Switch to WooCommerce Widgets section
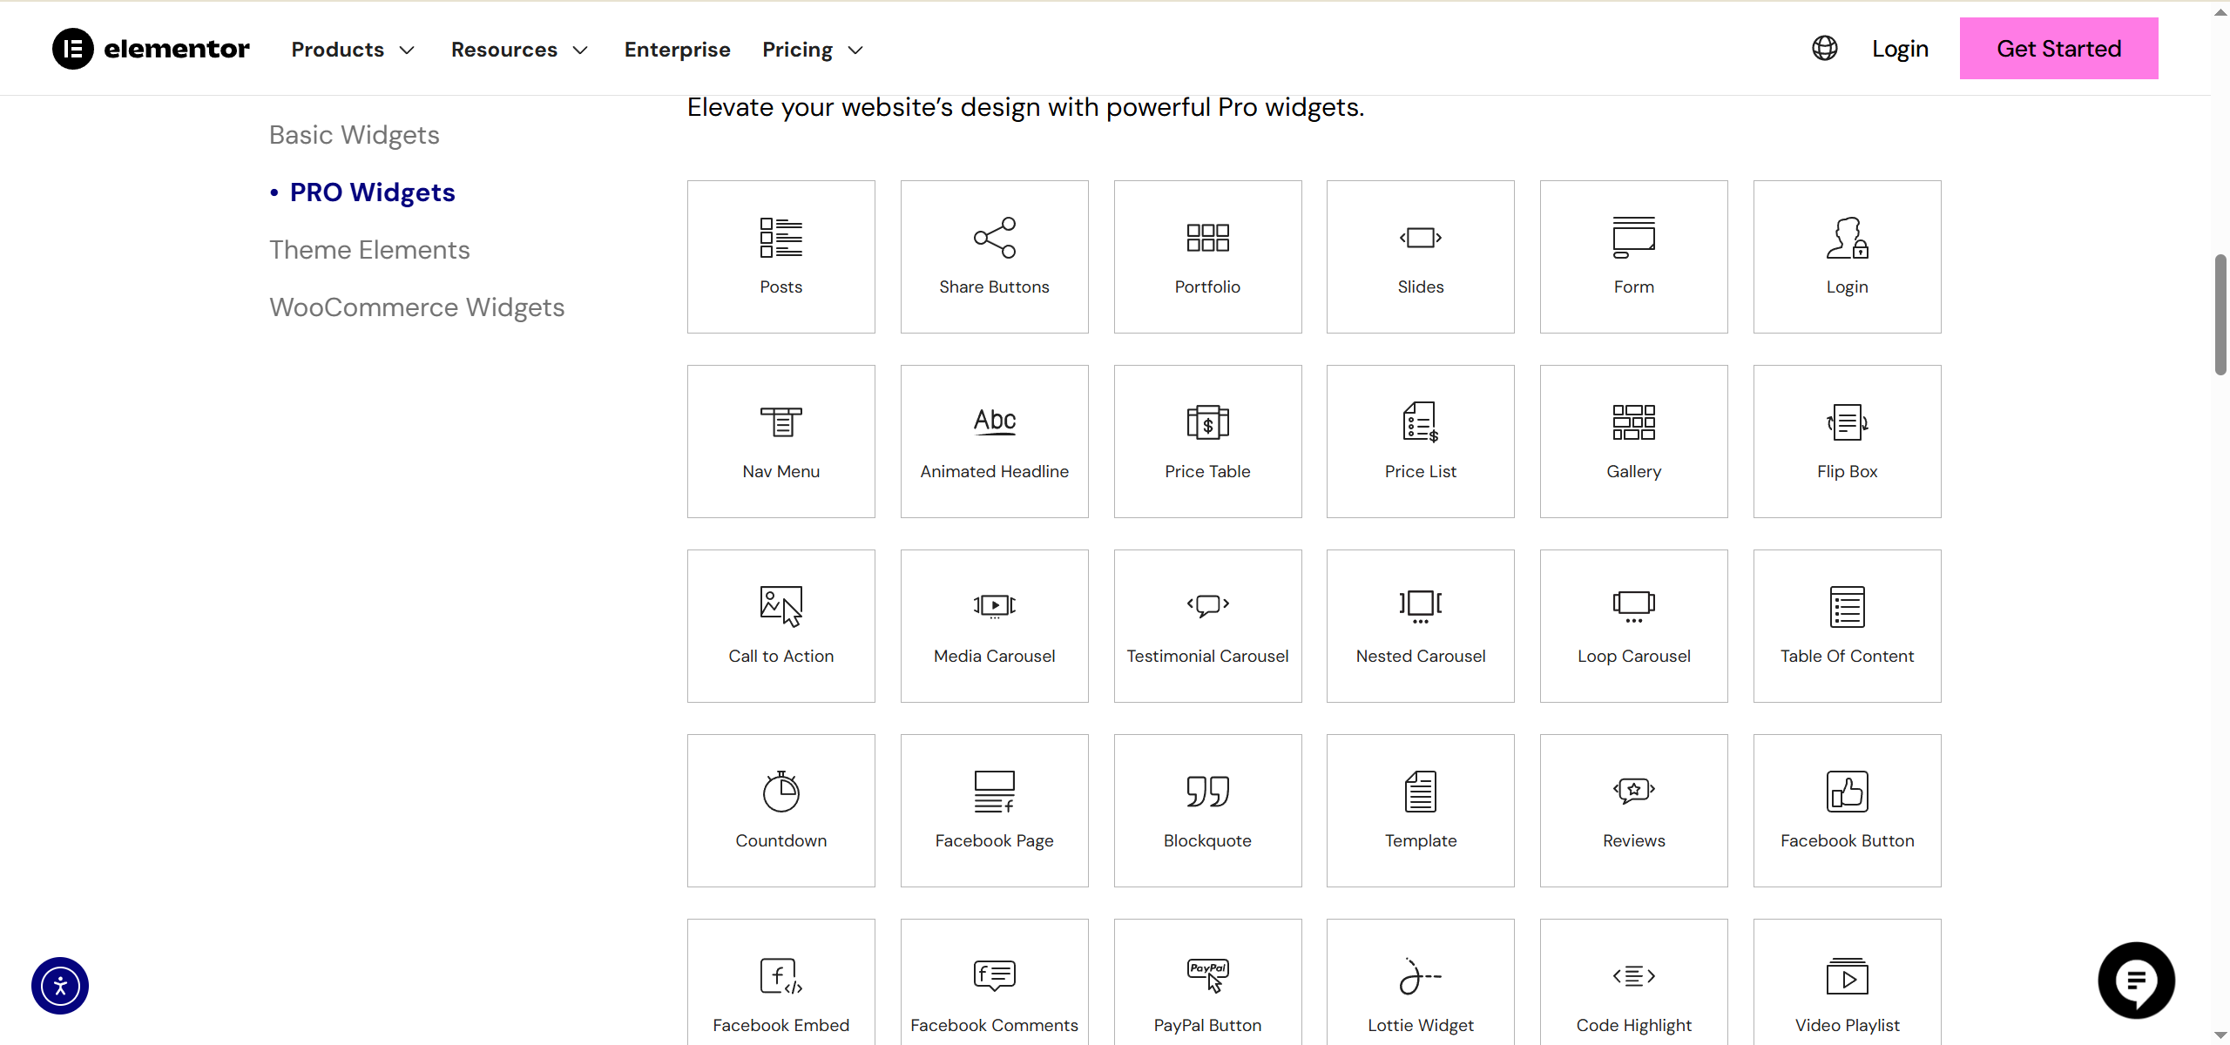Viewport: 2230px width, 1045px height. pyautogui.click(x=416, y=307)
